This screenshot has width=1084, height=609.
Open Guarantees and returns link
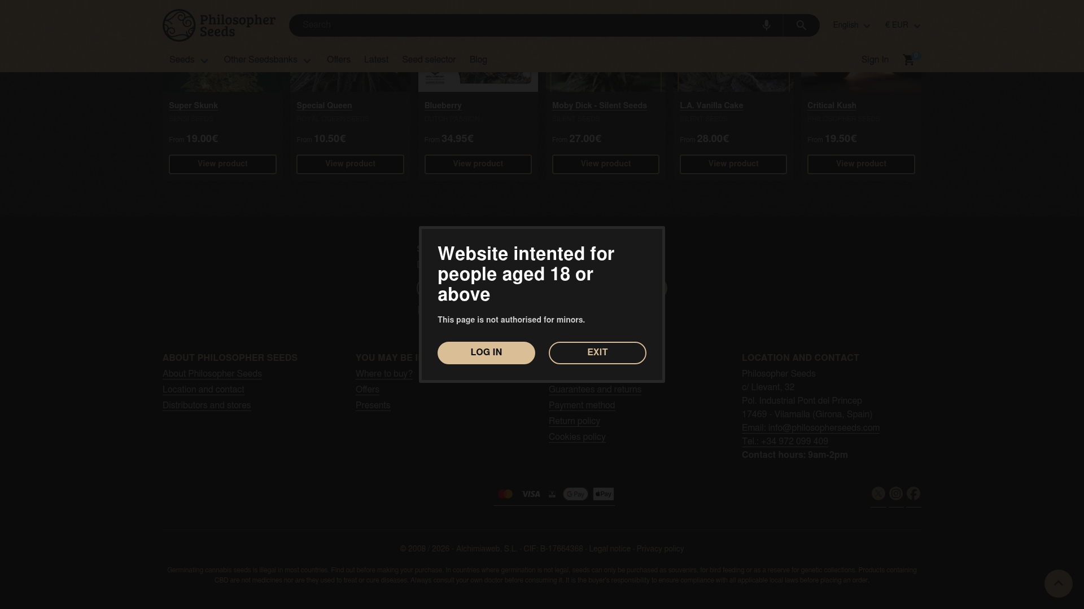point(595,390)
